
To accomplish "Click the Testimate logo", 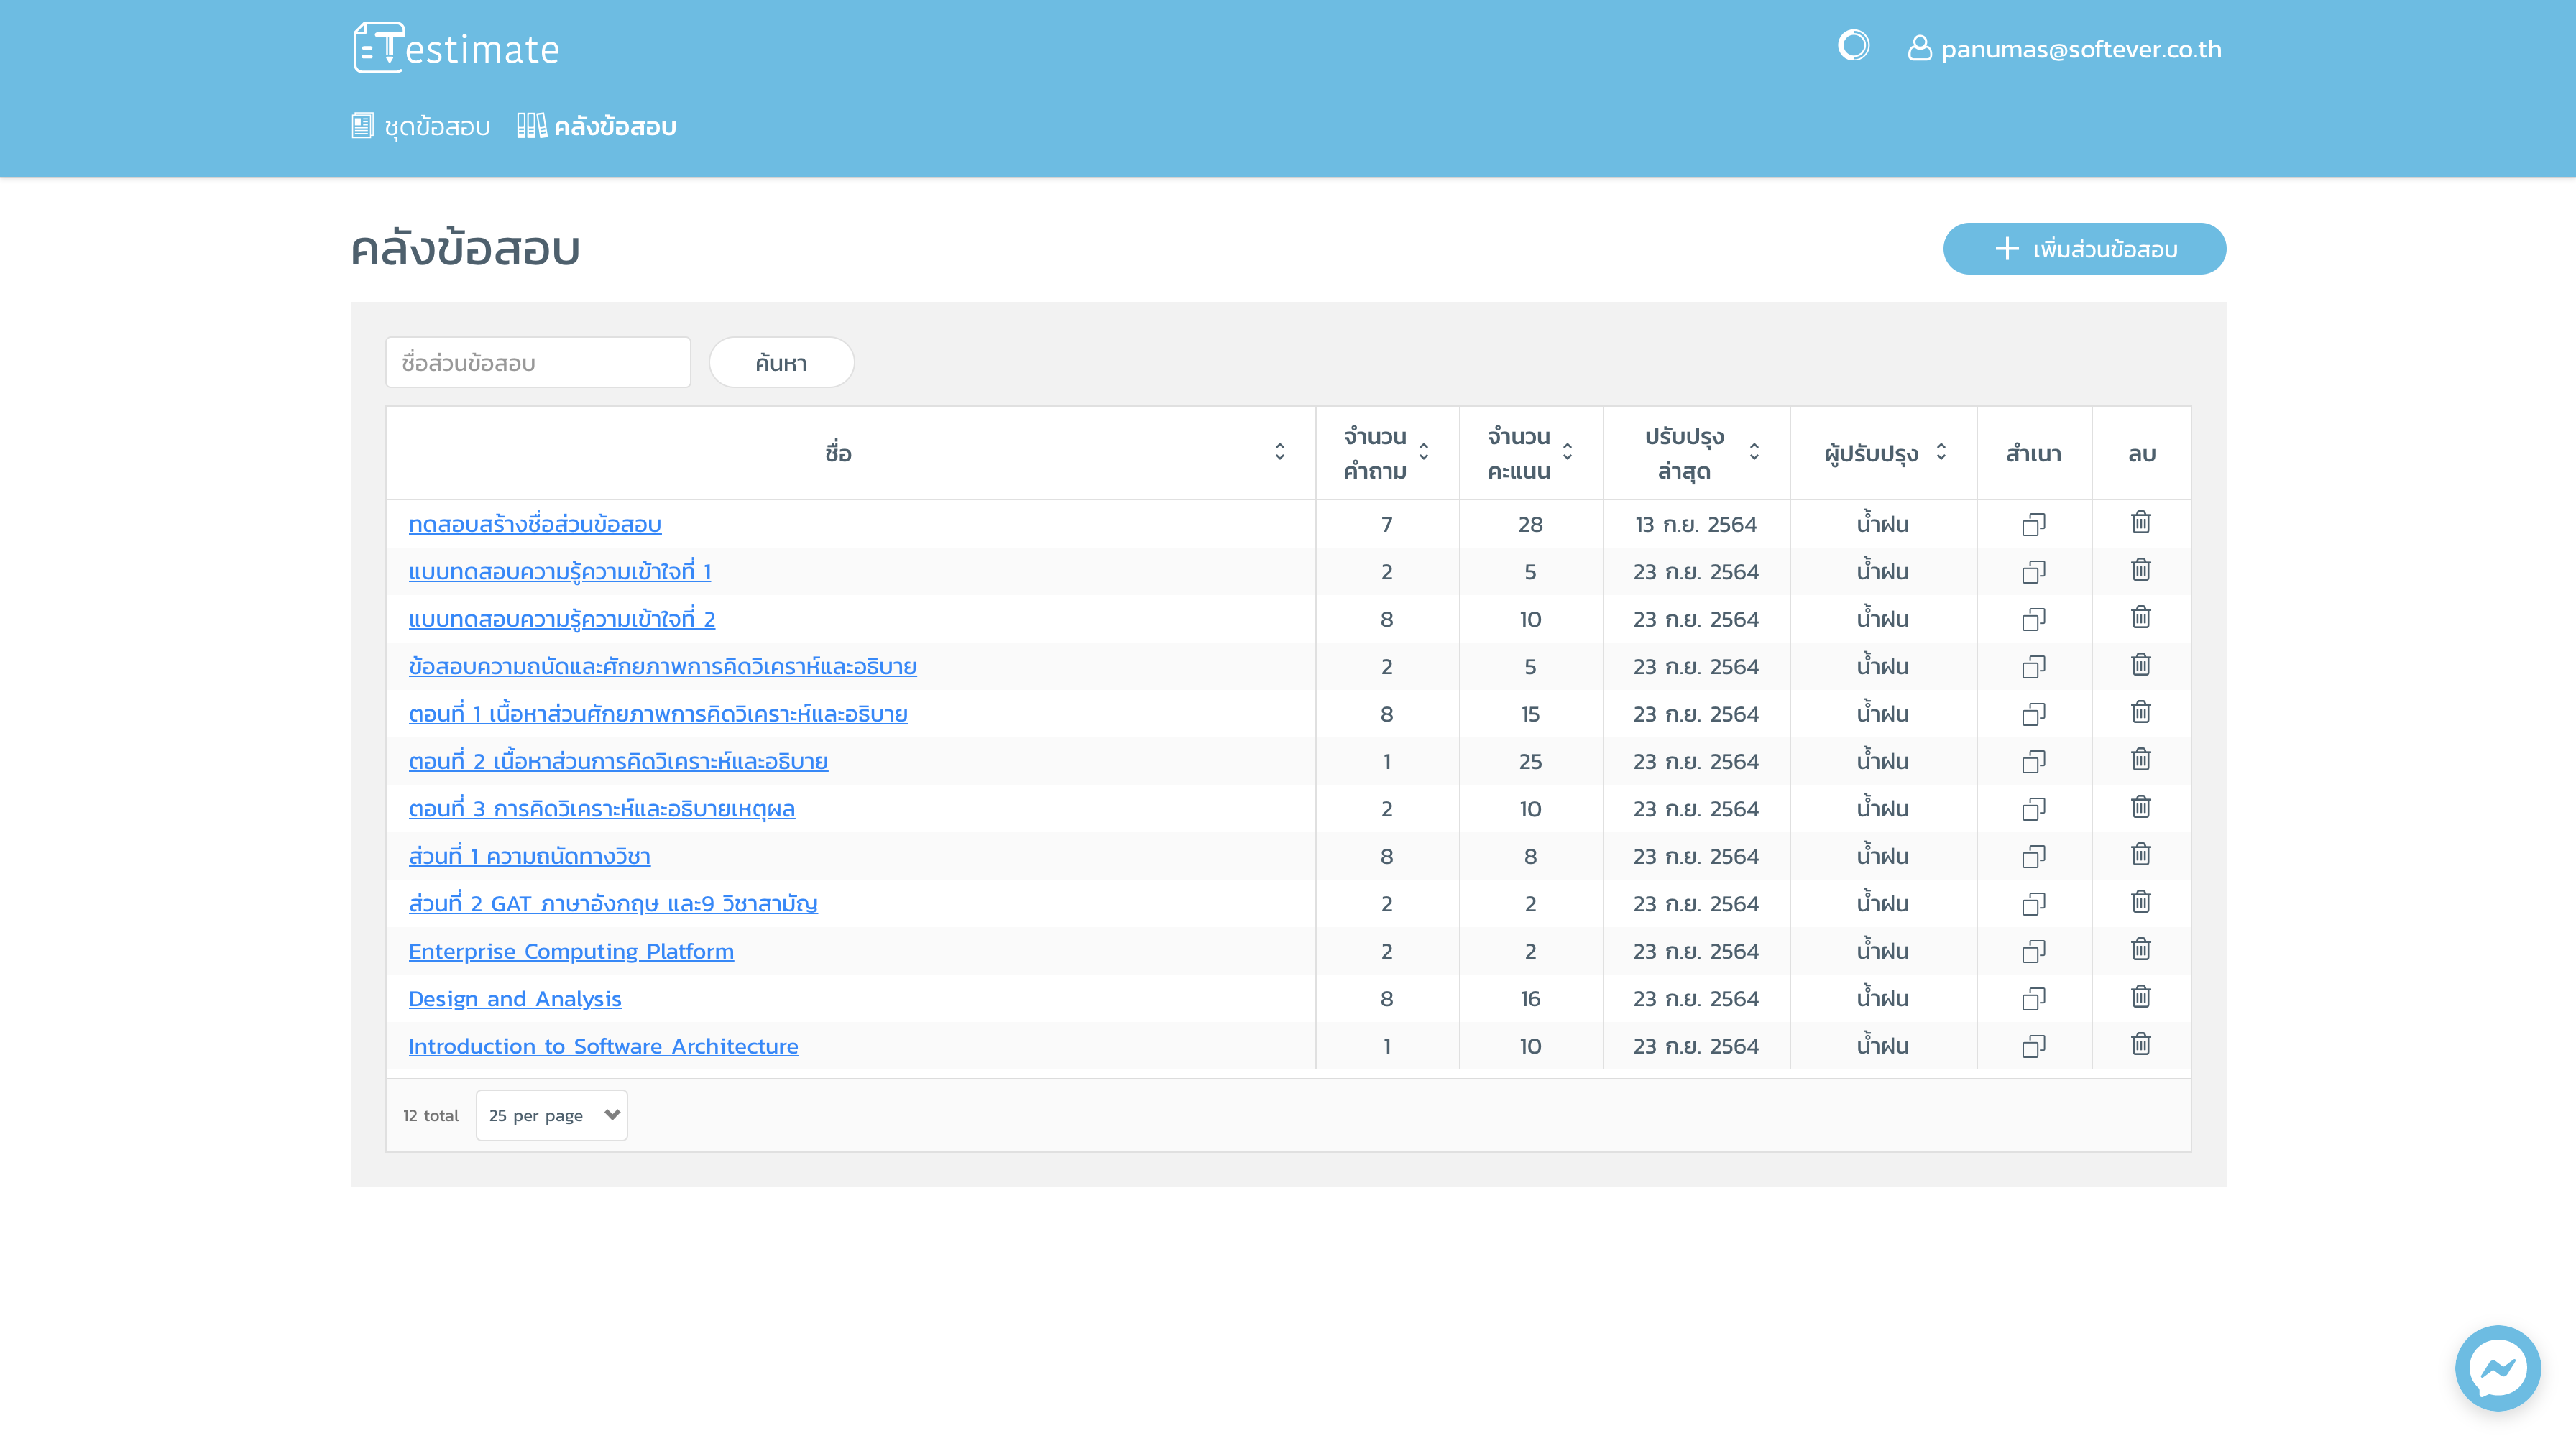I will (456, 48).
